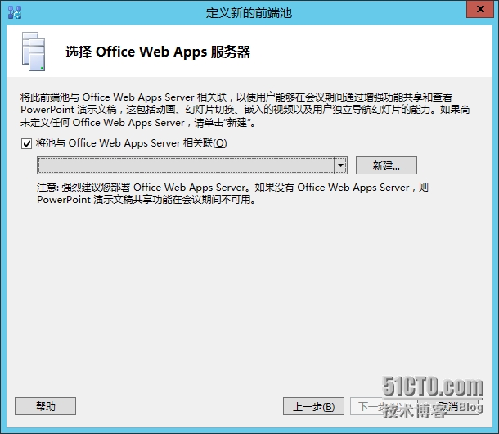
Task: Click the 帮助 button
Action: pos(45,406)
